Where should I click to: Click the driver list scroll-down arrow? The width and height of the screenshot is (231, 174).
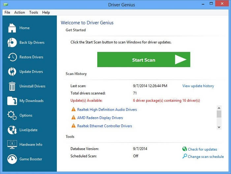[219, 127]
